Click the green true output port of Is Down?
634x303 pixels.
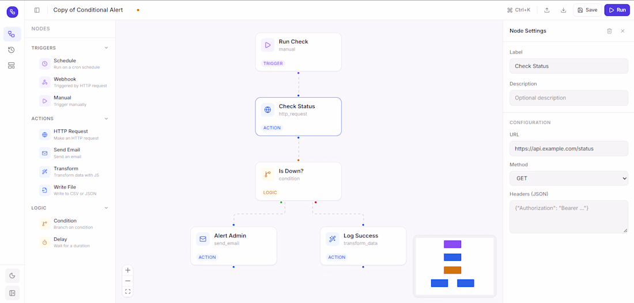point(281,202)
